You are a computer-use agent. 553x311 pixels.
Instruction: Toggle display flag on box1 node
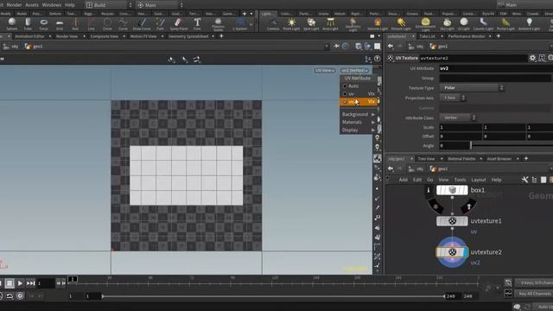(466, 190)
